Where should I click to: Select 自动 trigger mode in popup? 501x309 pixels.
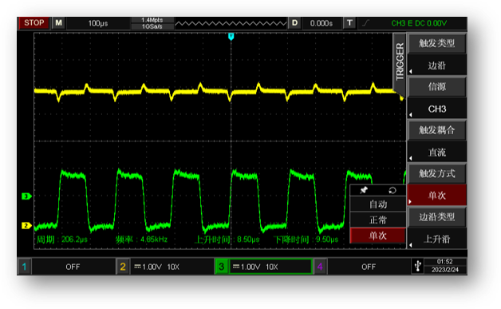(378, 204)
